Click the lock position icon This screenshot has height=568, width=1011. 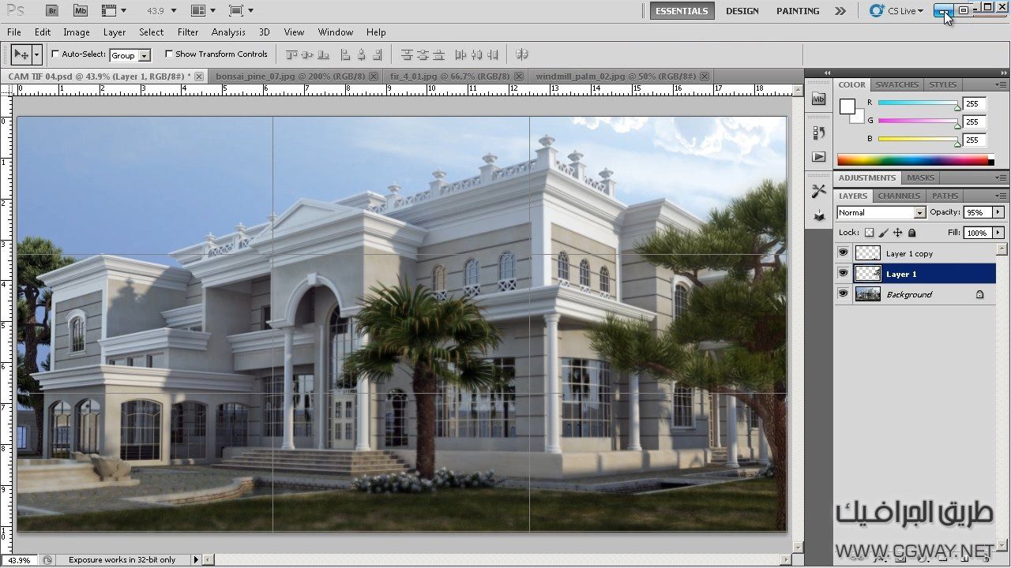click(897, 233)
